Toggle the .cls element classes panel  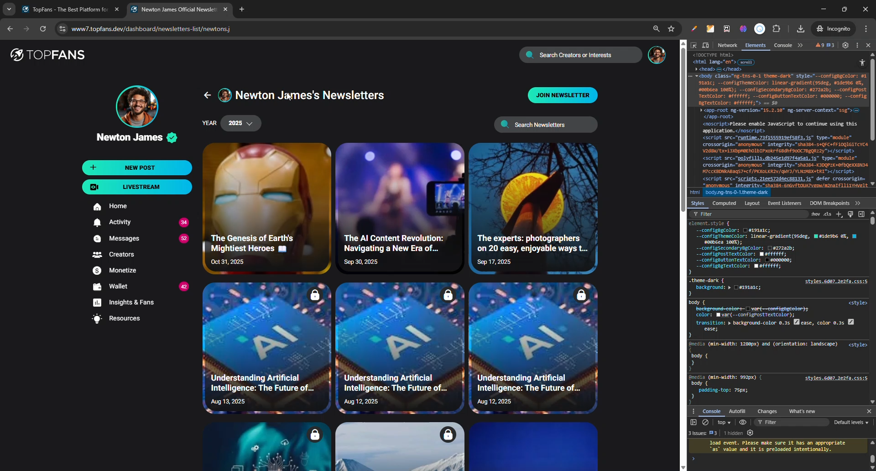(828, 215)
